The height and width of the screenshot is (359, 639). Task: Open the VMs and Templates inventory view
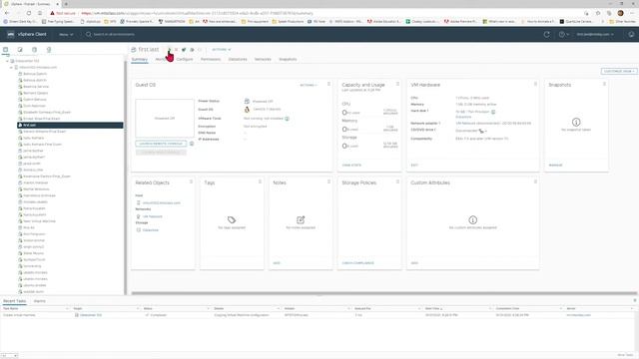click(x=20, y=50)
